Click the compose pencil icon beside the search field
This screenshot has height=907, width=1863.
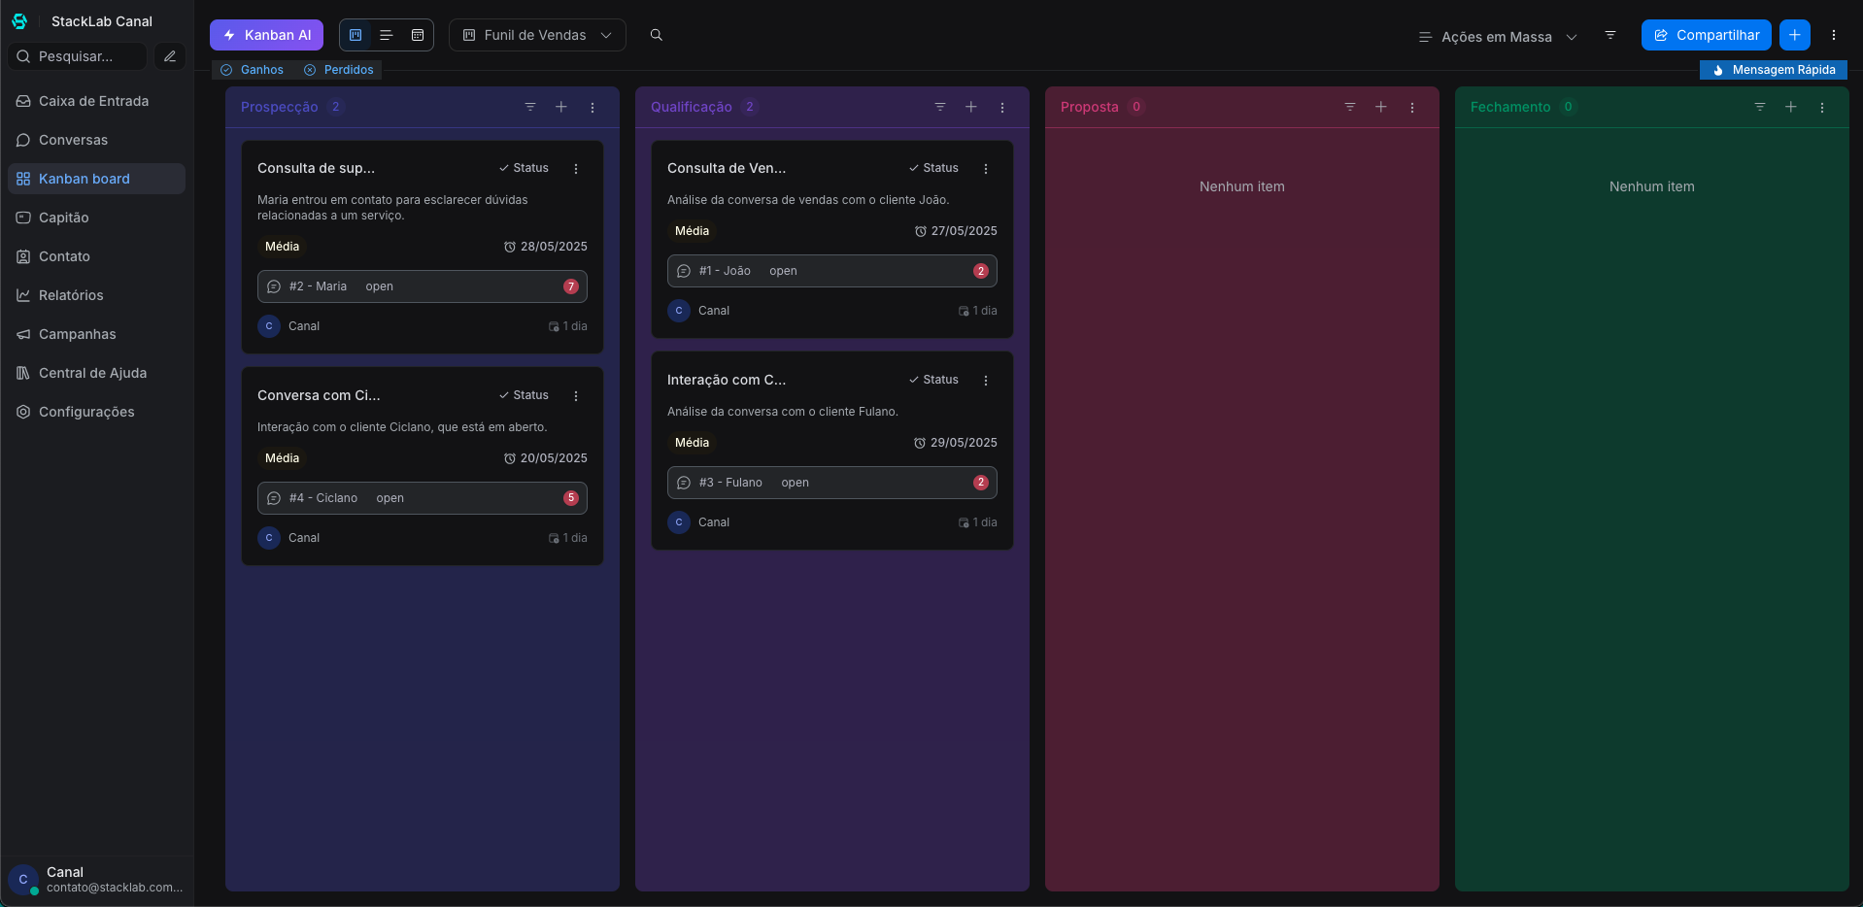(x=170, y=56)
